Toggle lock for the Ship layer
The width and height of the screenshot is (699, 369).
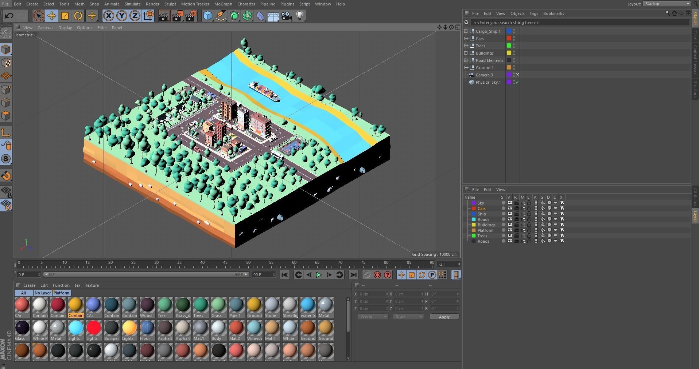529,214
